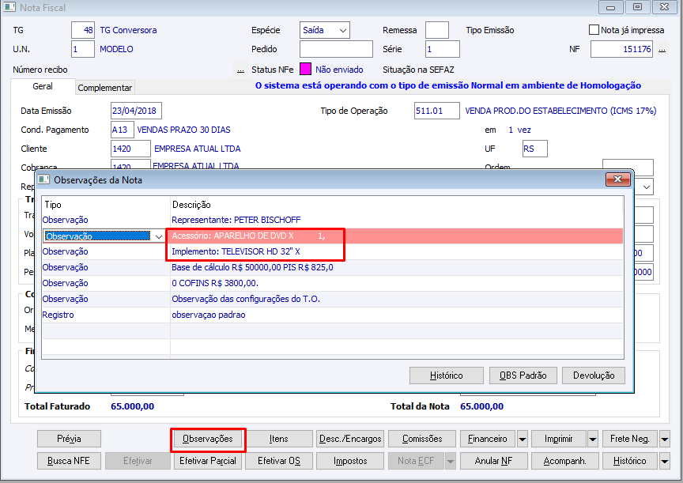
Task: Click Efetivar Parcial button
Action: pyautogui.click(x=208, y=461)
